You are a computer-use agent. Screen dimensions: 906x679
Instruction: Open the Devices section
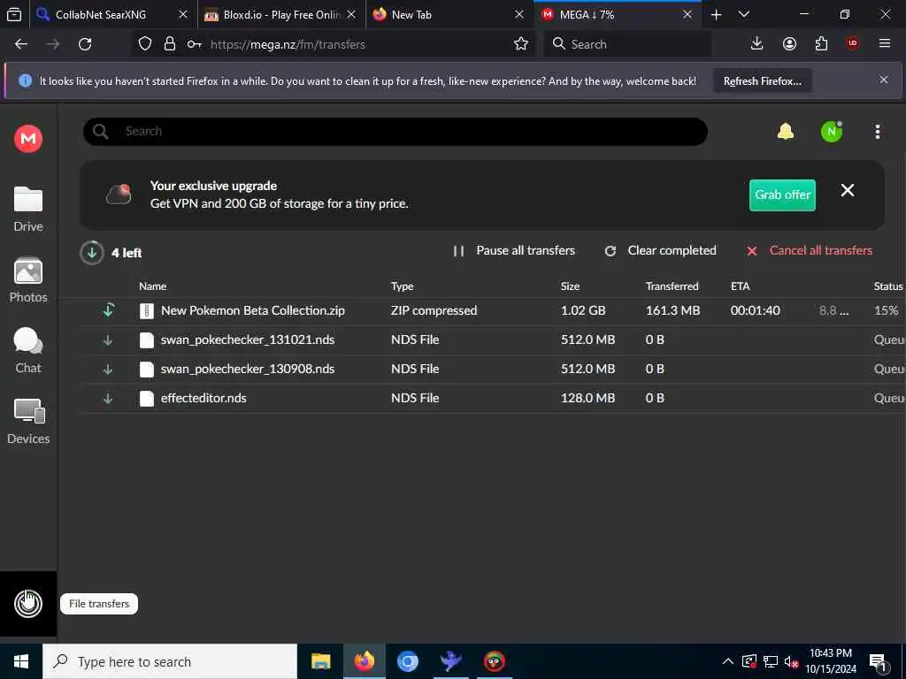point(28,422)
